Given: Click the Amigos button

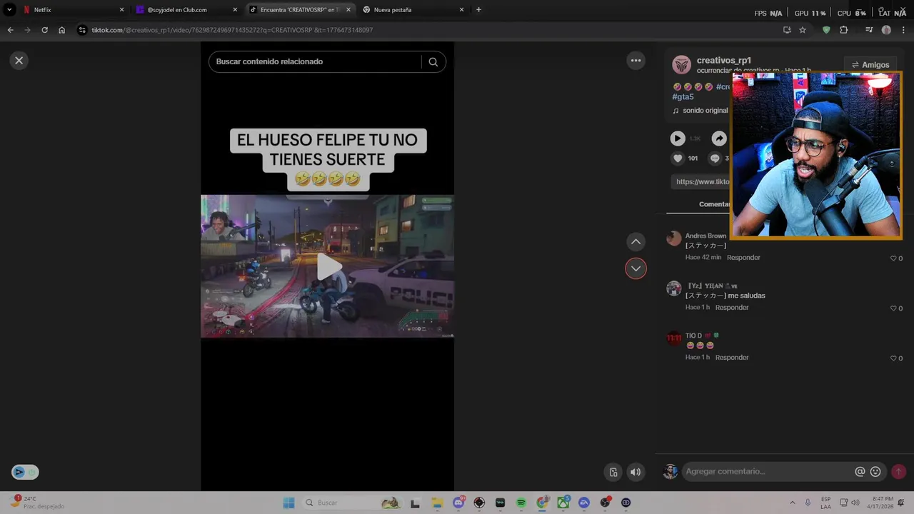Looking at the screenshot, I should (870, 65).
